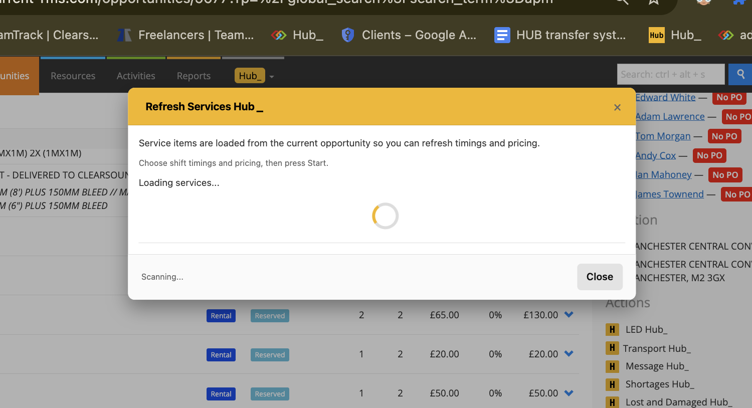Open the Activities menu tab
This screenshot has height=408, width=752.
[136, 76]
